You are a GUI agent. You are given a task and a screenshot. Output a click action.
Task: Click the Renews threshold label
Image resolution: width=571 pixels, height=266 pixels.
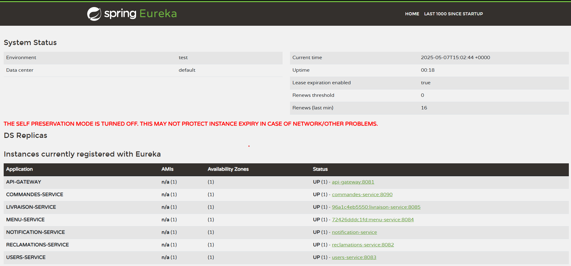tap(313, 95)
